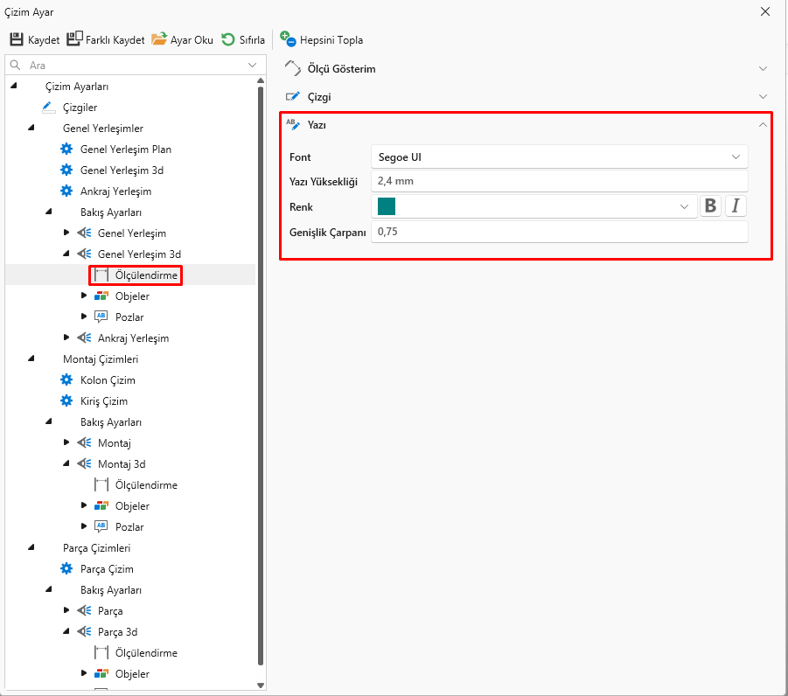This screenshot has width=788, height=696.
Task: Click the Kaydet save icon
Action: click(17, 39)
